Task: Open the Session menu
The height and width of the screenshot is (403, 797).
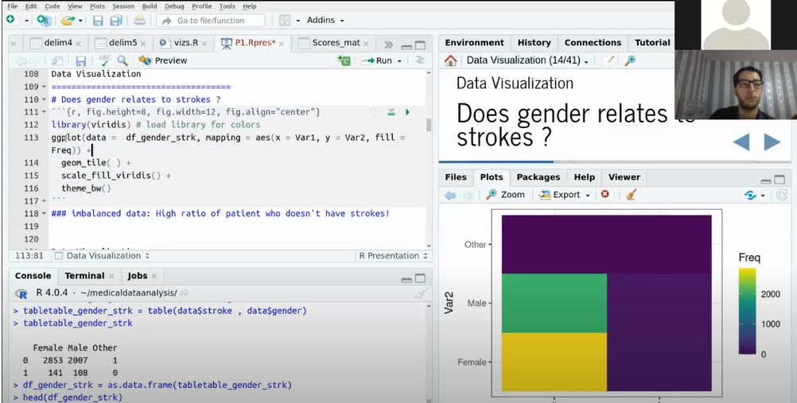Action: (123, 6)
